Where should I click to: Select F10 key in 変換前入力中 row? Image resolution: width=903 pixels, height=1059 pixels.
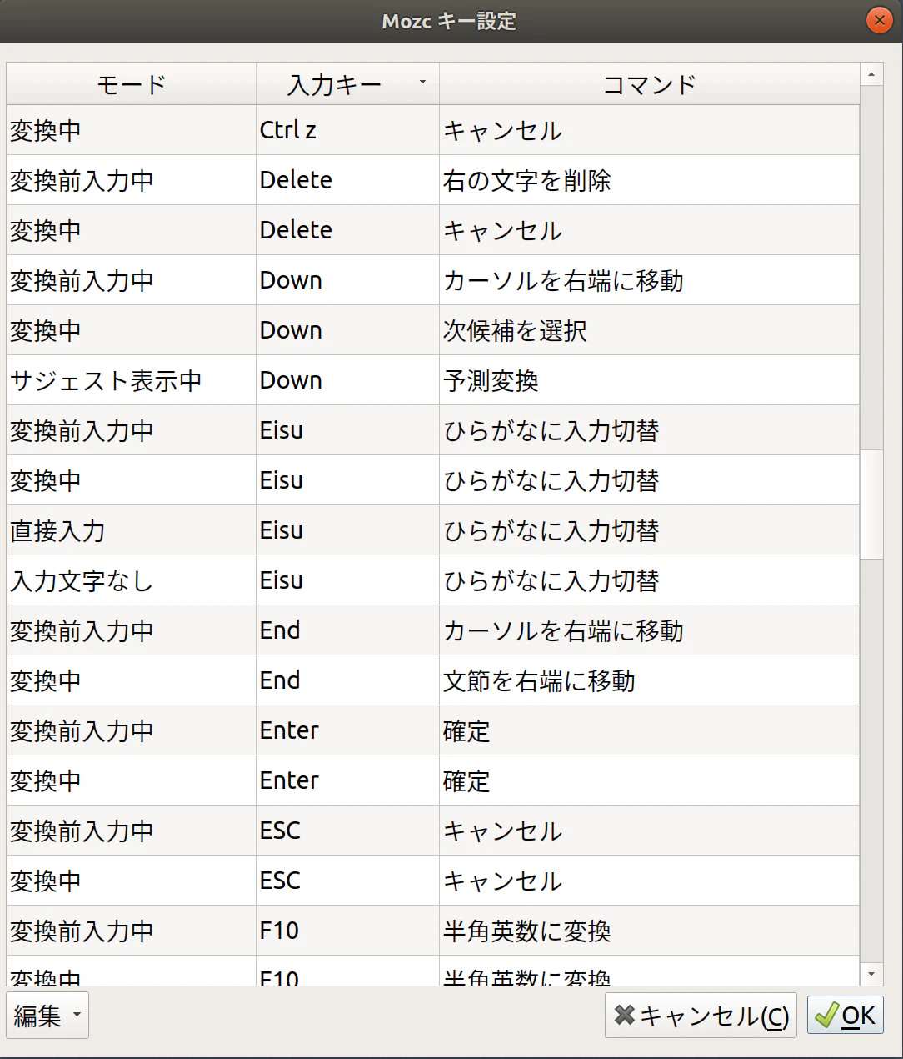click(x=347, y=931)
